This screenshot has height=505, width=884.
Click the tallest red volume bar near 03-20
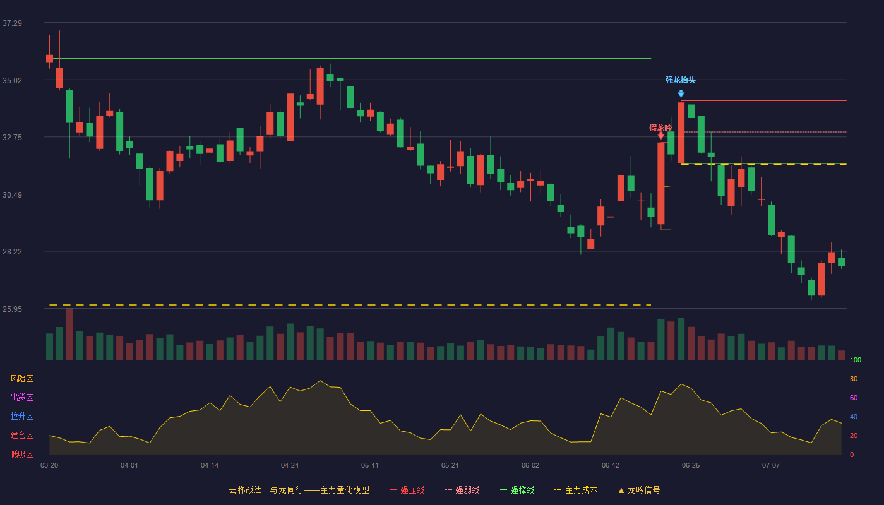[x=69, y=334]
